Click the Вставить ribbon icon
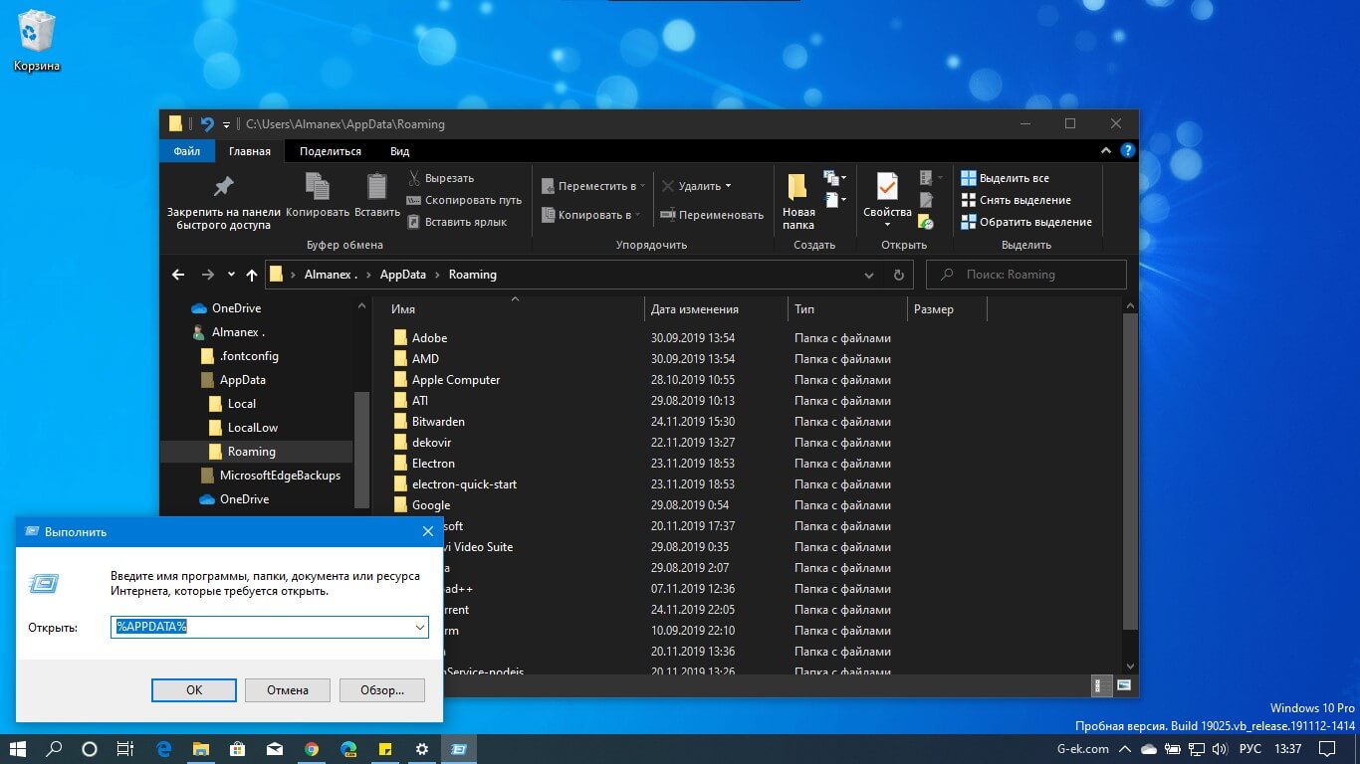 click(x=377, y=186)
